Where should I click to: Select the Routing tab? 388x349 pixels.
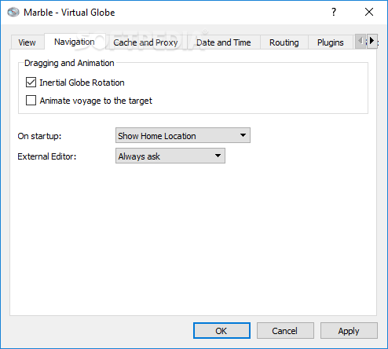(284, 42)
